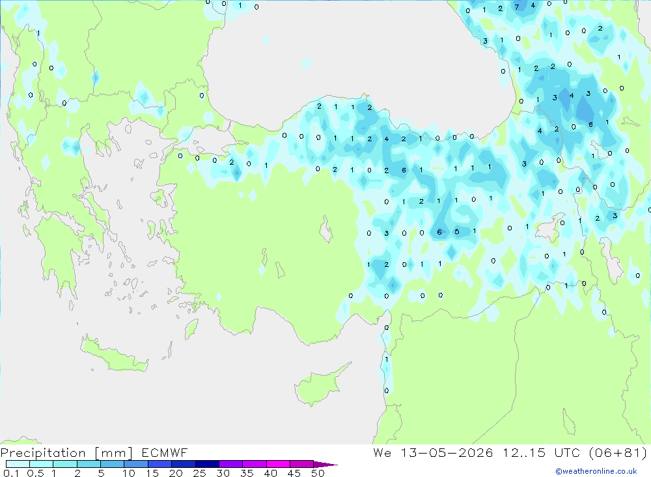
Task: Open the weatheronline.co.uk copyright link
Action: coord(596,471)
